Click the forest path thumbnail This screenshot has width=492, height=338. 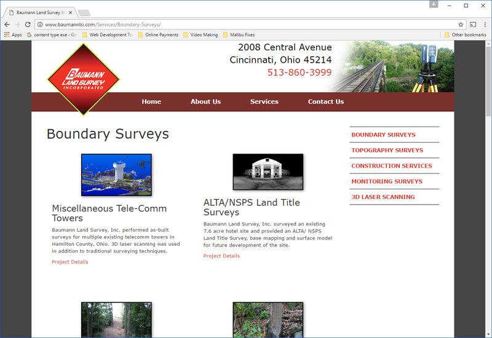pos(116,320)
